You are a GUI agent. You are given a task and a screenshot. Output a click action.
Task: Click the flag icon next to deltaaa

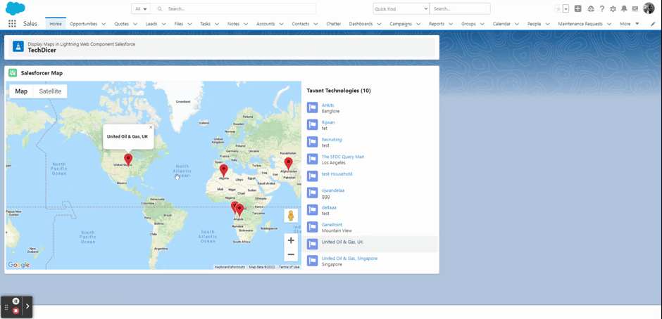[313, 210]
